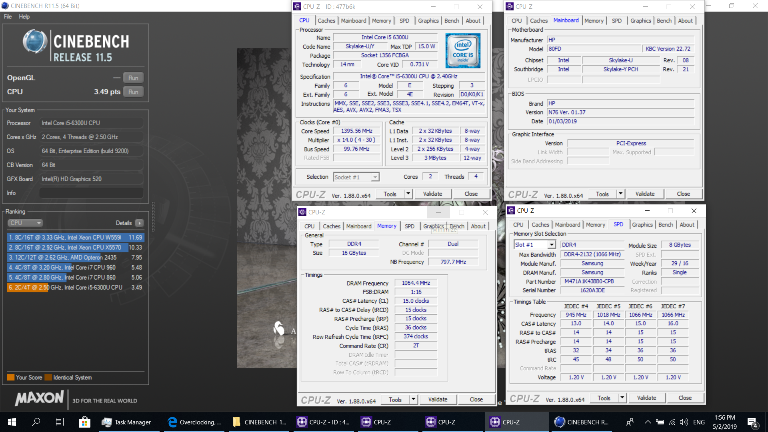Click Validate in SPD window

646,398
